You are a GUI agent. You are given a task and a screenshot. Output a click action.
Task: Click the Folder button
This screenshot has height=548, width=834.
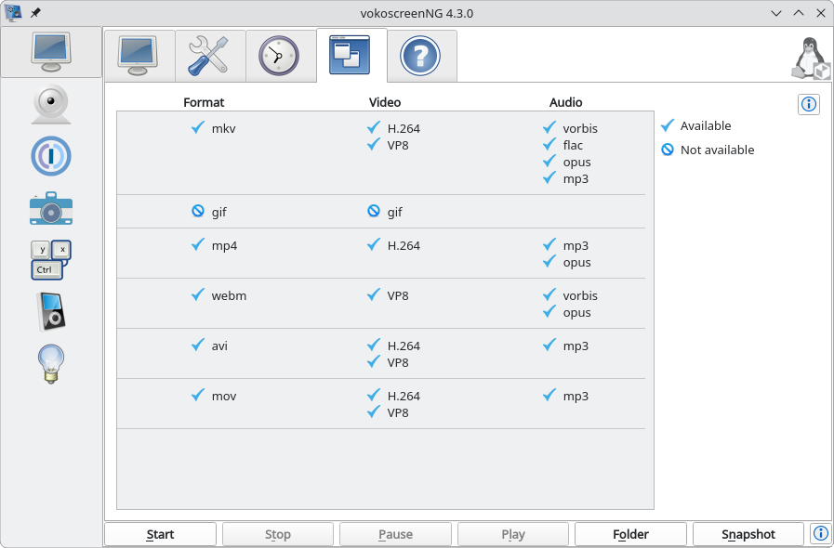tap(630, 534)
